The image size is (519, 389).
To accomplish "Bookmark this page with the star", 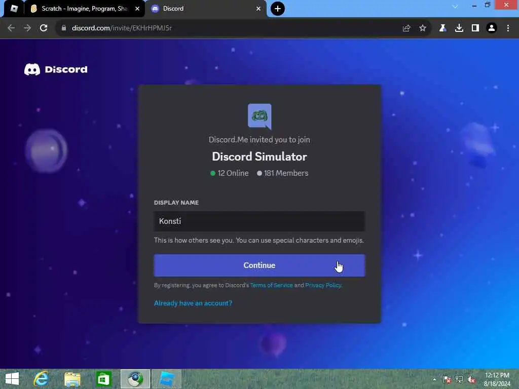I will point(423,28).
